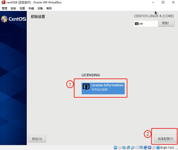Open the 管理 menu

tap(4, 8)
